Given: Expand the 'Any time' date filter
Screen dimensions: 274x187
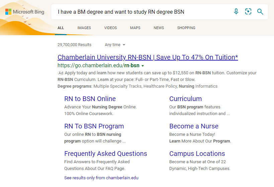Looking at the screenshot, I should click(x=115, y=45).
